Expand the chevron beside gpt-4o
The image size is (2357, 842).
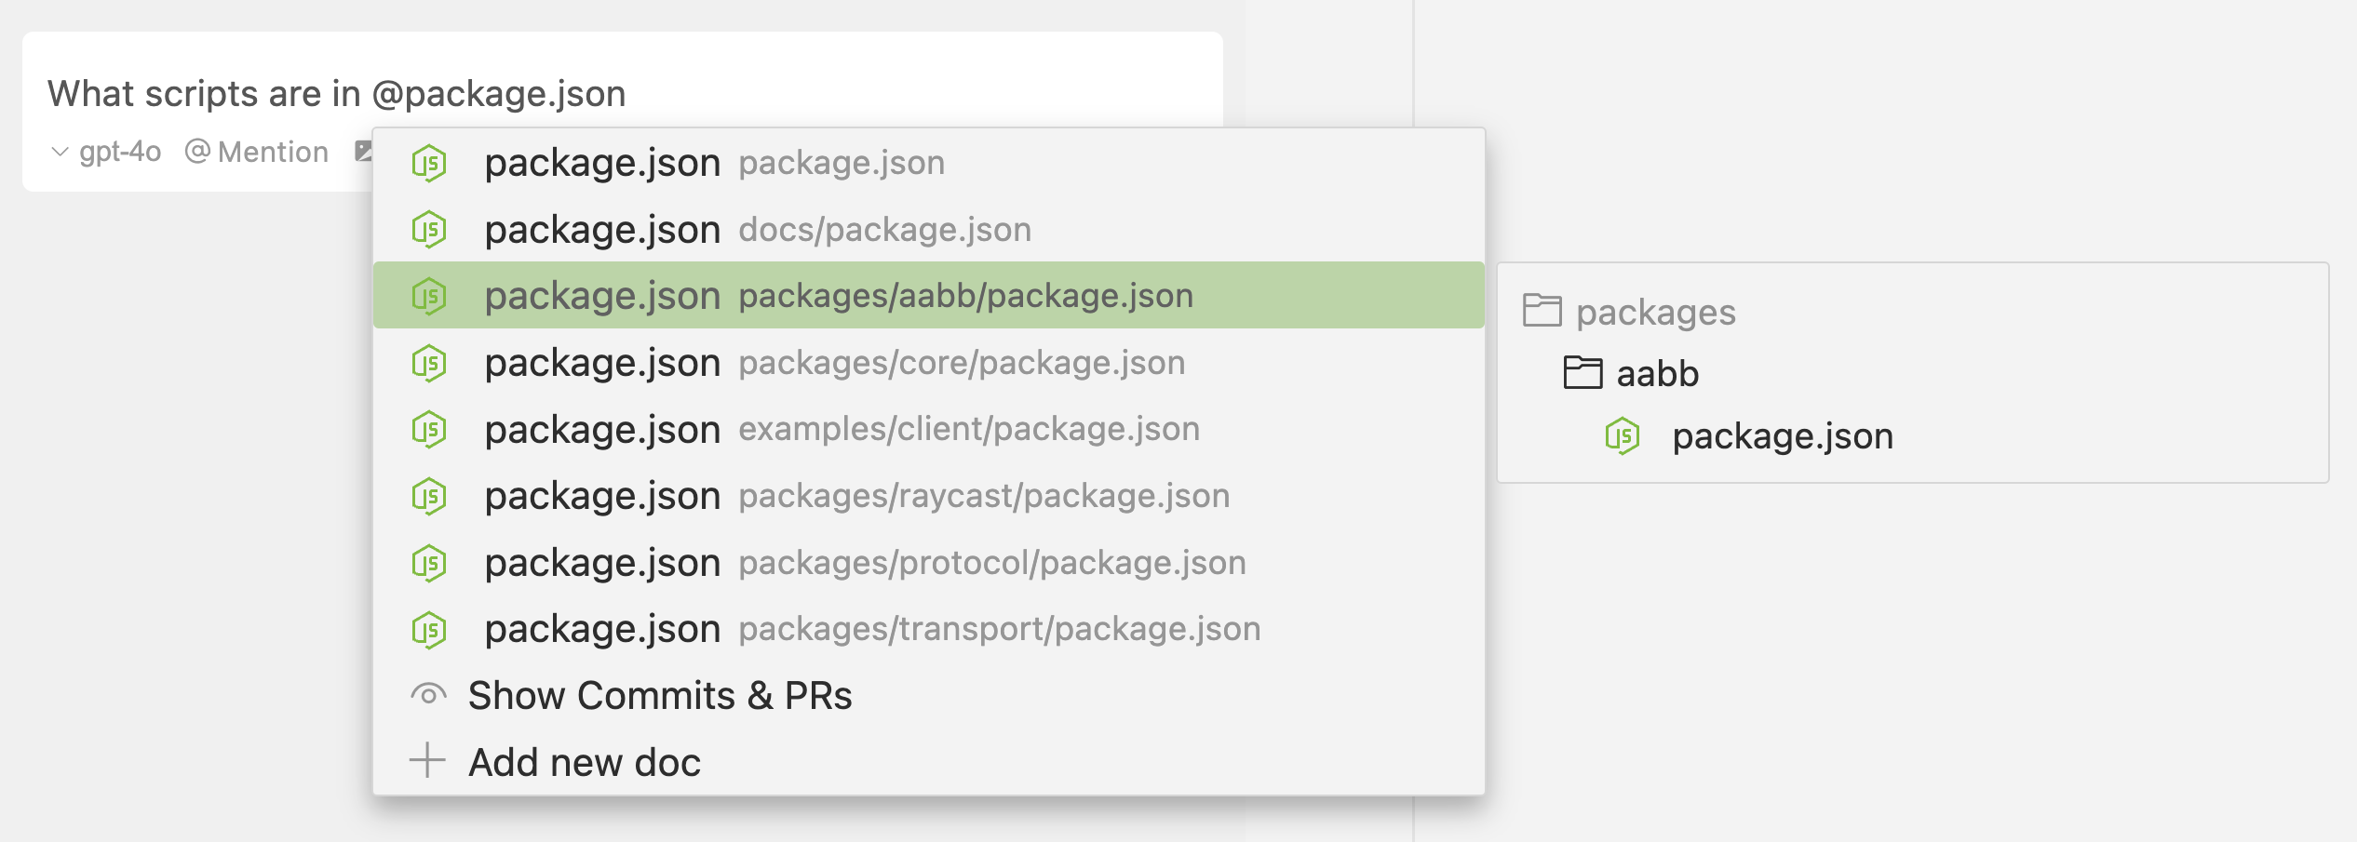pos(60,152)
